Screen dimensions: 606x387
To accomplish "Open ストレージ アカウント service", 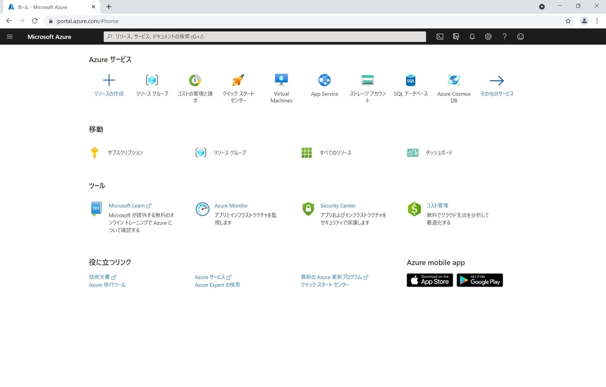I will click(368, 88).
